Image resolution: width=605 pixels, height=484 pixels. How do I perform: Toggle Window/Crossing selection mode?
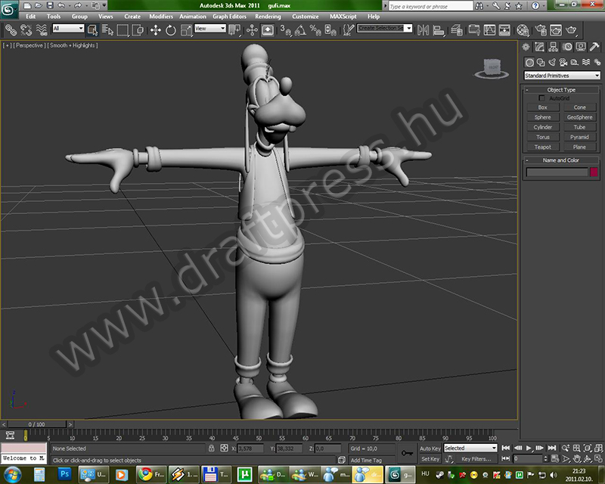point(138,29)
